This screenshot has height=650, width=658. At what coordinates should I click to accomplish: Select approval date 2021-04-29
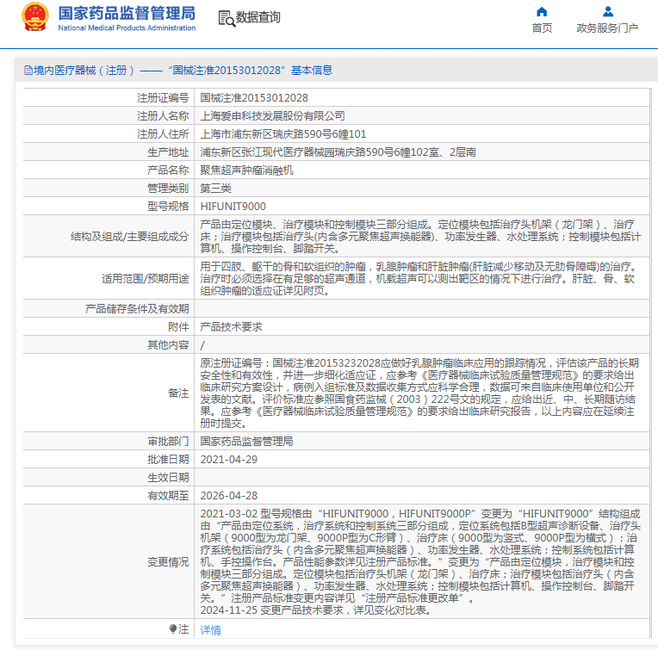pyautogui.click(x=229, y=459)
